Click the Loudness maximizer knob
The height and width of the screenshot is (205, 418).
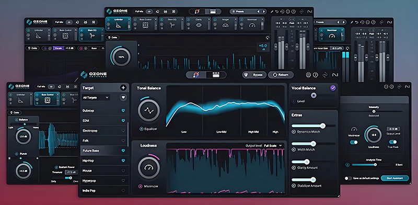pos(149,167)
